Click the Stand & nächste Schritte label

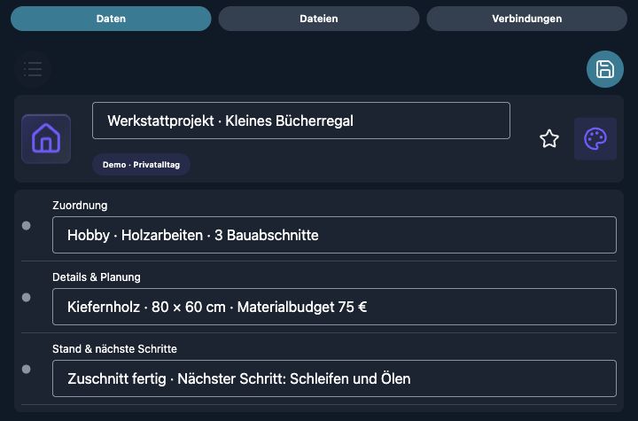114,349
